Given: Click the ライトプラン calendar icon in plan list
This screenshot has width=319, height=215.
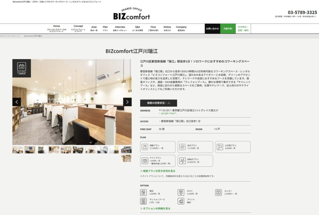Looking at the screenshot, I should 145,161.
